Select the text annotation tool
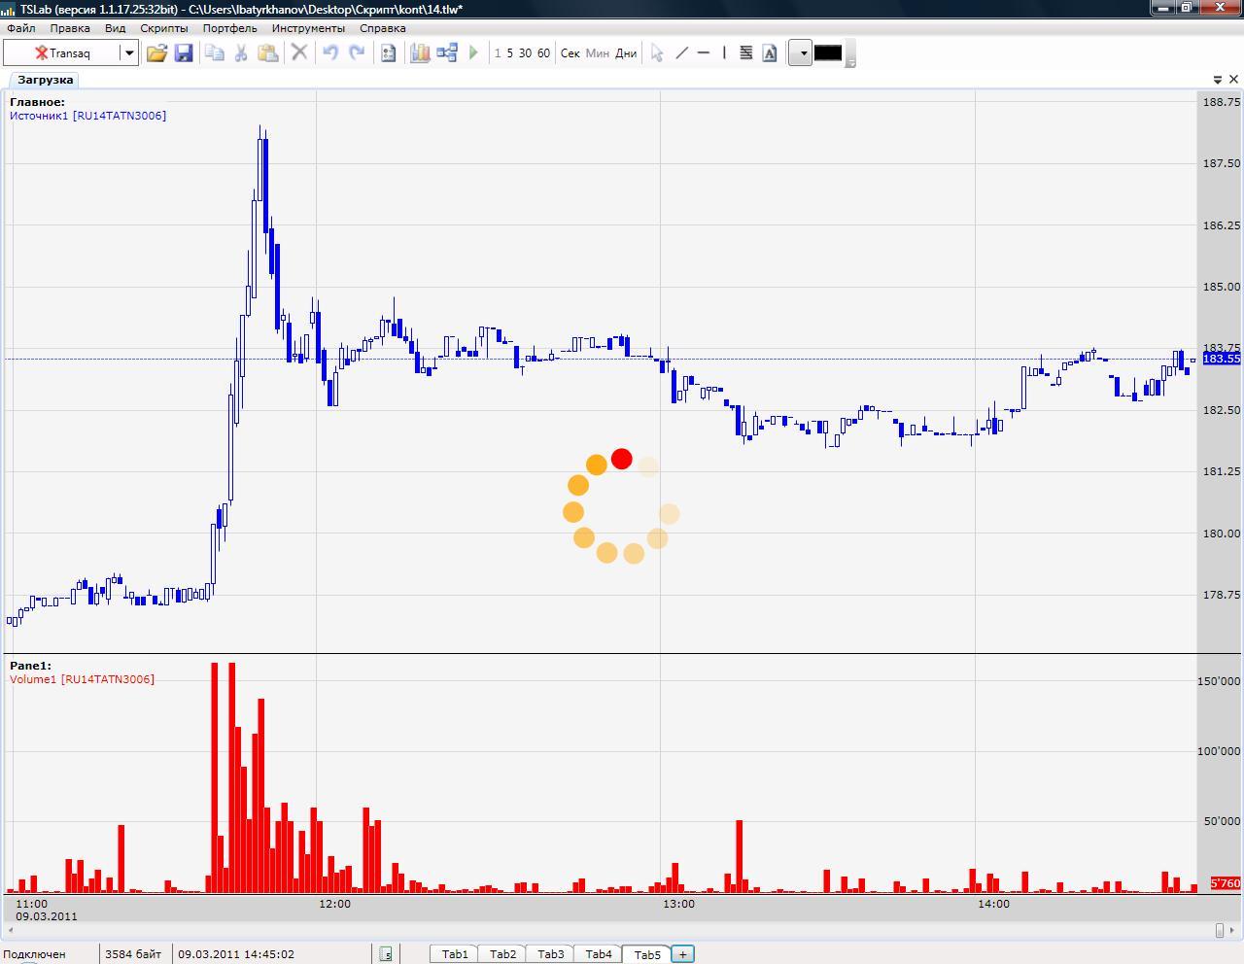 [770, 53]
